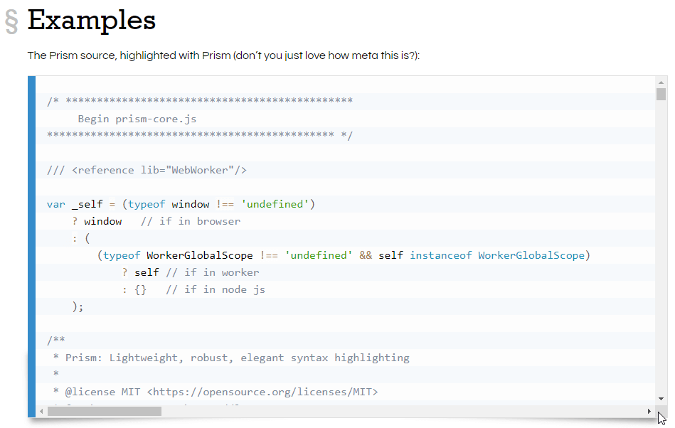
Task: Click the empty vertical scrollbar track
Action: click(x=661, y=249)
